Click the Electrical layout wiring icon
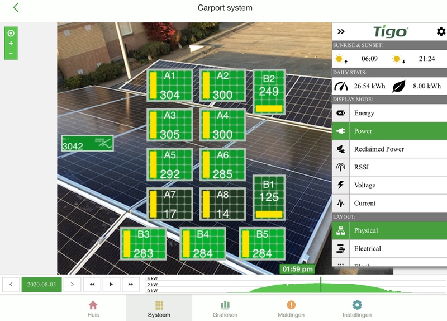The image size is (447, 321). 341,248
